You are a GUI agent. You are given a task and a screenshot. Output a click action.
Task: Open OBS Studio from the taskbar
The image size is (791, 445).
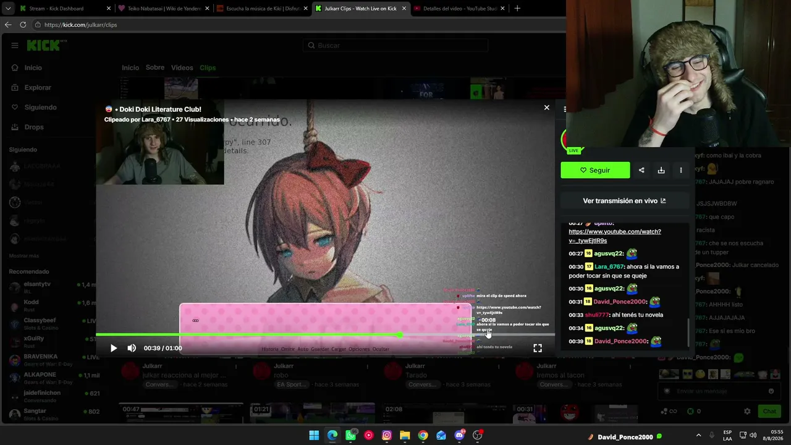(477, 436)
